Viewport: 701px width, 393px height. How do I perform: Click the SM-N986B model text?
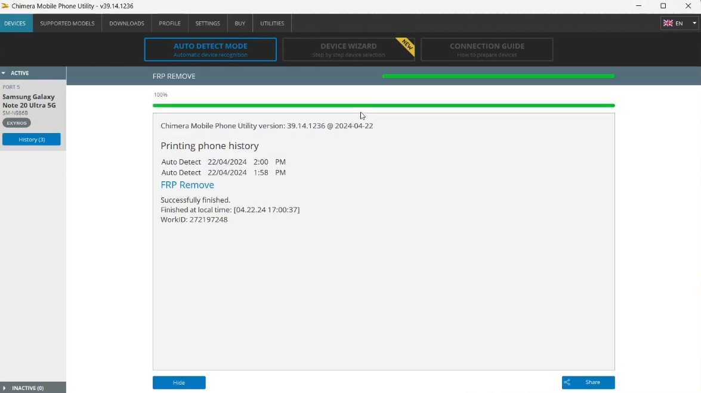click(15, 113)
